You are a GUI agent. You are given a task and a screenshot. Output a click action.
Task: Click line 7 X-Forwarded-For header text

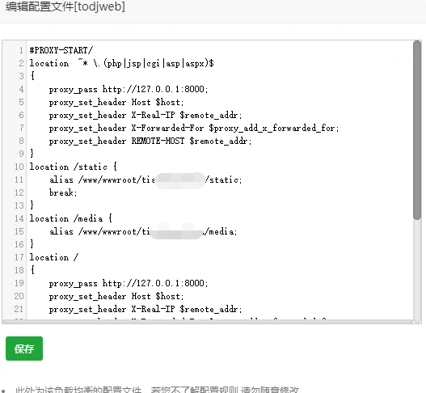[x=194, y=128]
